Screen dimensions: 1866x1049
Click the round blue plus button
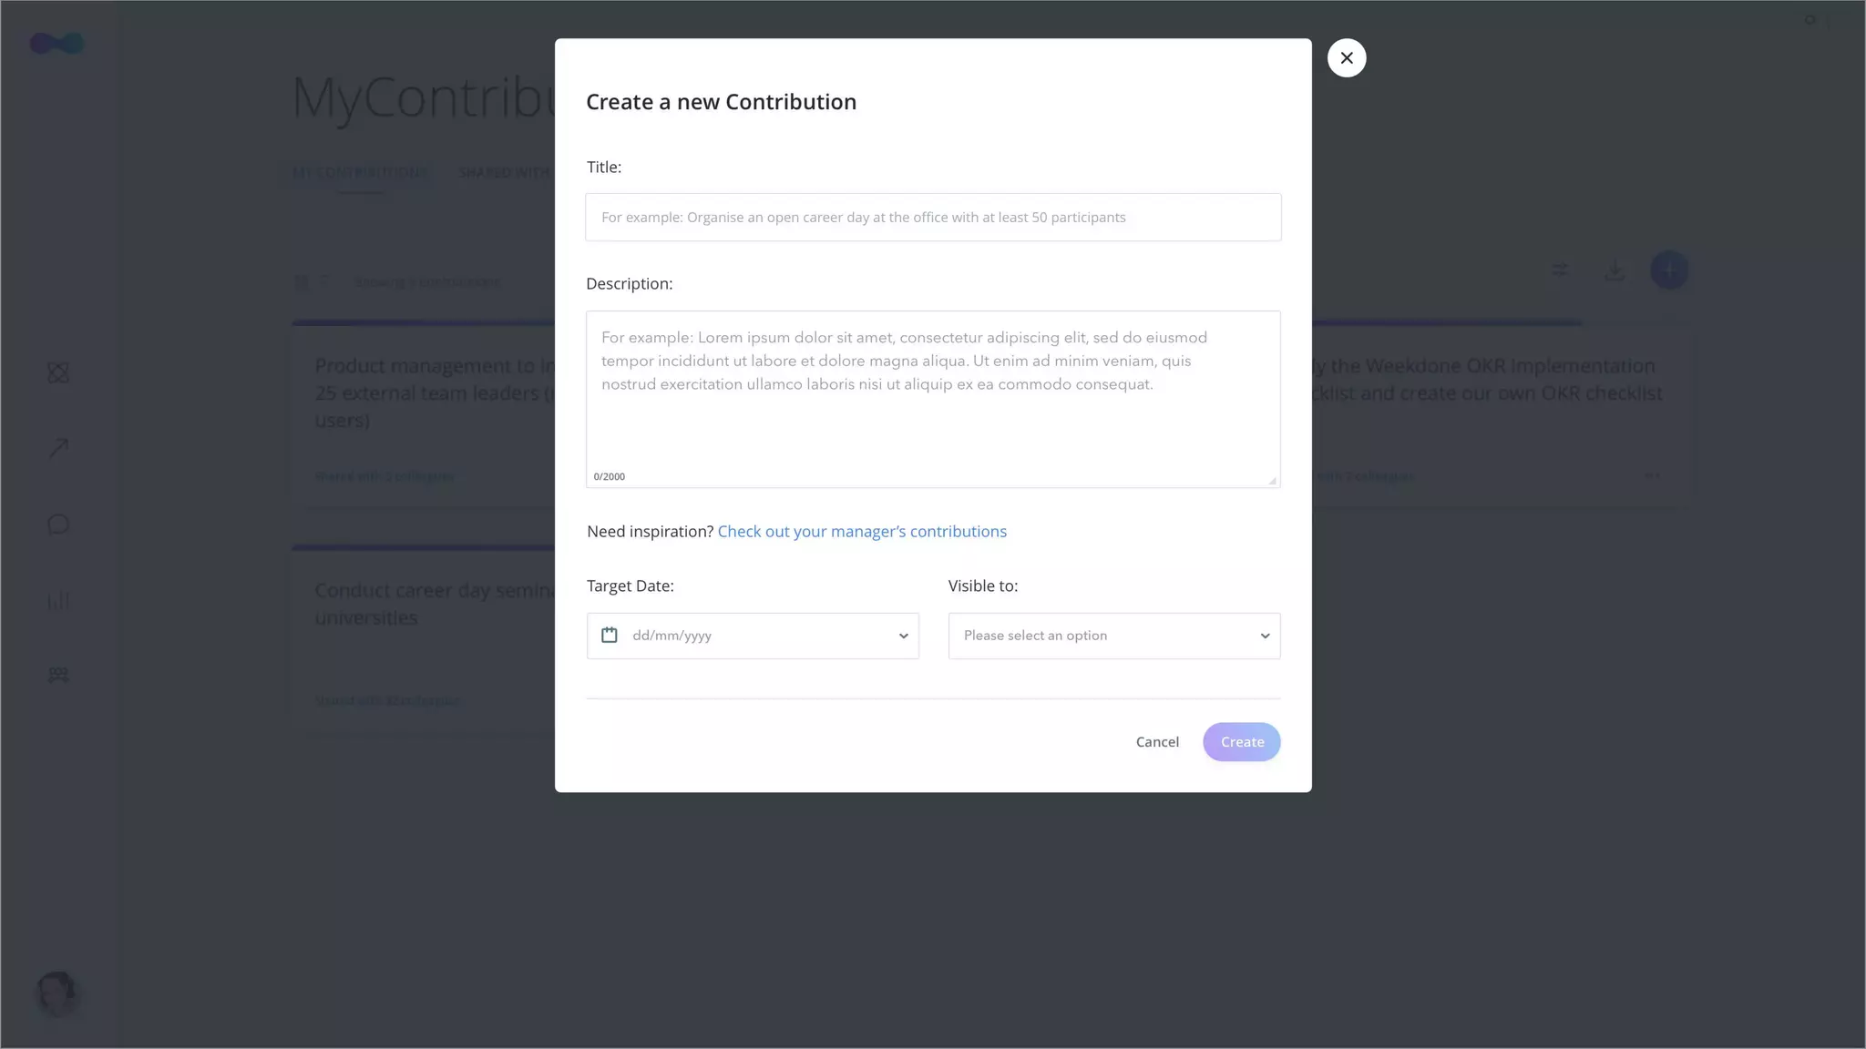coord(1668,270)
